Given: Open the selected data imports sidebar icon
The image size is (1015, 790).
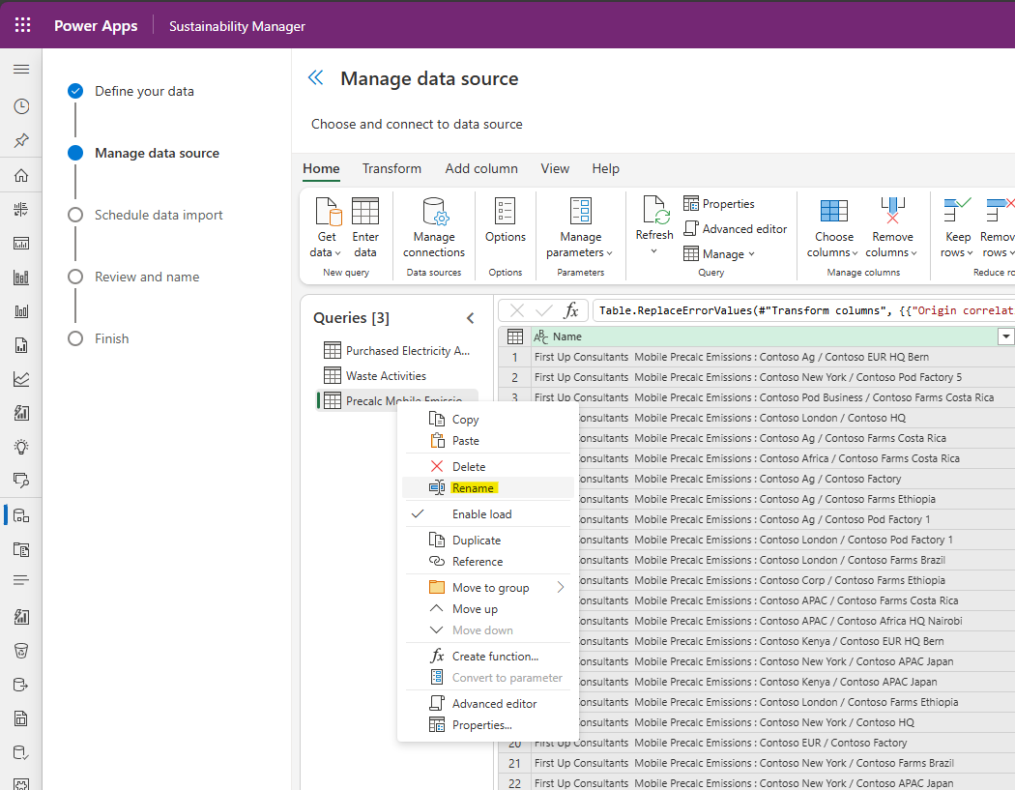Looking at the screenshot, I should [x=21, y=515].
